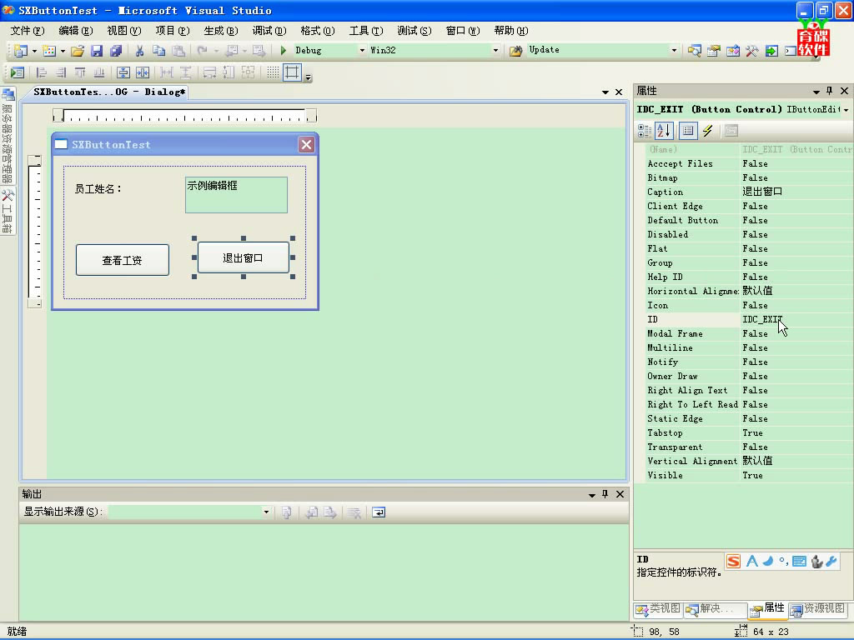Open the 生成(B) menu
The height and width of the screenshot is (640, 854).
tap(220, 31)
